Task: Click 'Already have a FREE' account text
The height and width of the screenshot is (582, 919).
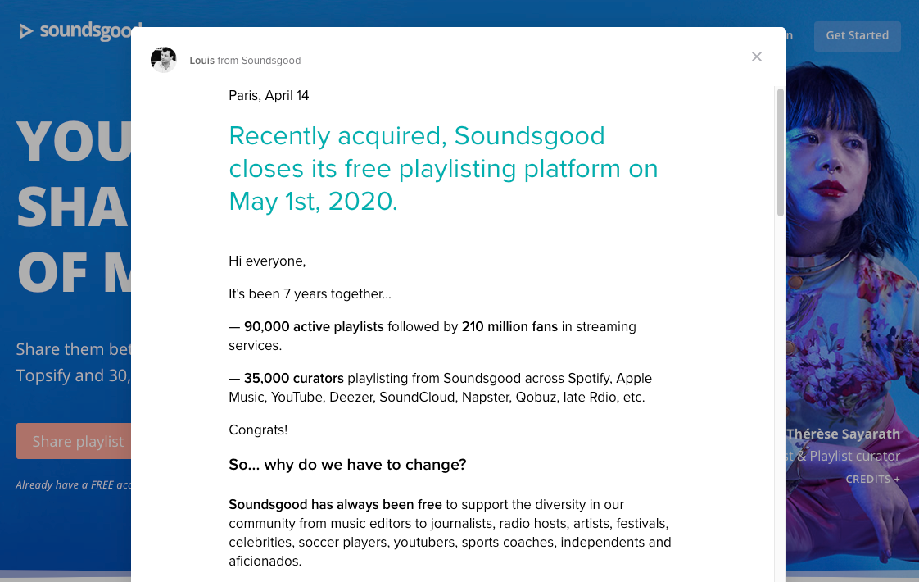Action: (73, 484)
